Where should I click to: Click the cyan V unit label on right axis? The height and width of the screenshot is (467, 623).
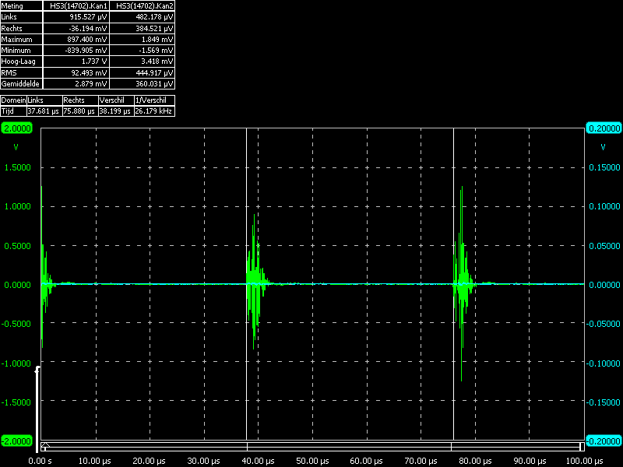[602, 147]
